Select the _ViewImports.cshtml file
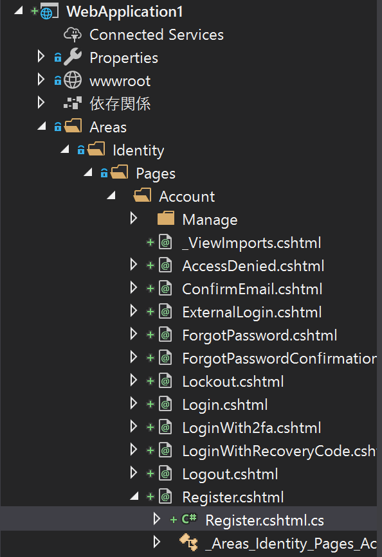Image resolution: width=382 pixels, height=557 pixels. (x=251, y=243)
